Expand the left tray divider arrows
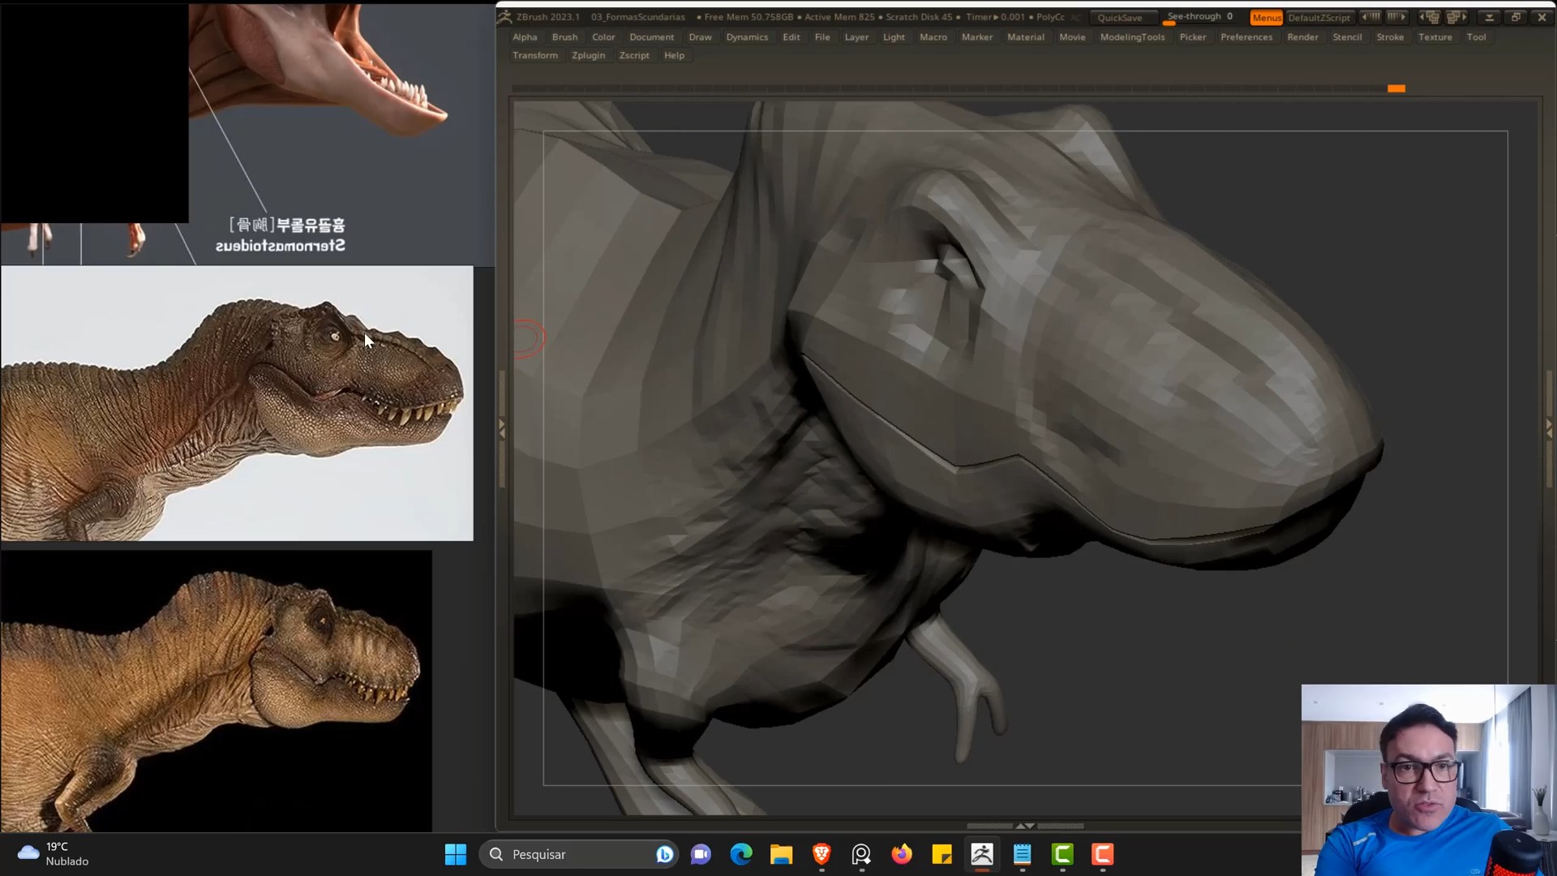 (502, 428)
